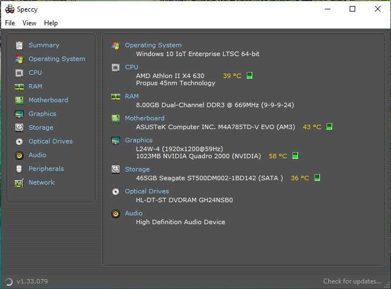Click the Seagate ST500DM002 drive text

click(x=209, y=178)
